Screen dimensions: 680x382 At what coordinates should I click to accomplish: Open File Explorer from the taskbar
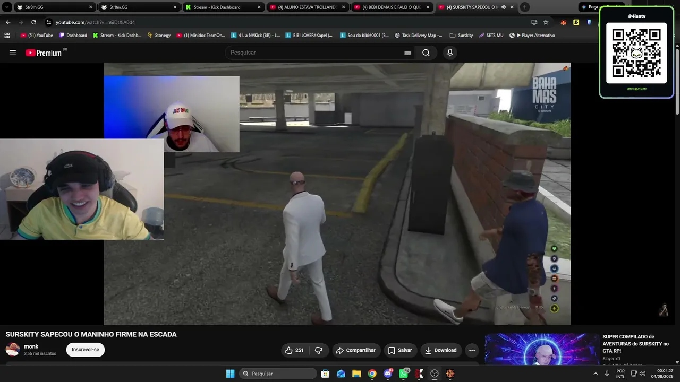[356, 374]
